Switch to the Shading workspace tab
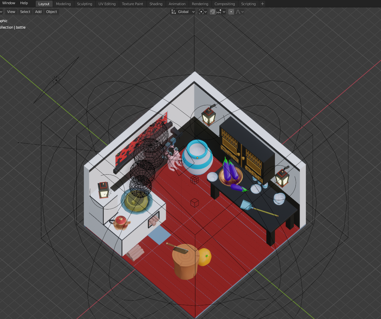The height and width of the screenshot is (319, 381). (x=156, y=4)
